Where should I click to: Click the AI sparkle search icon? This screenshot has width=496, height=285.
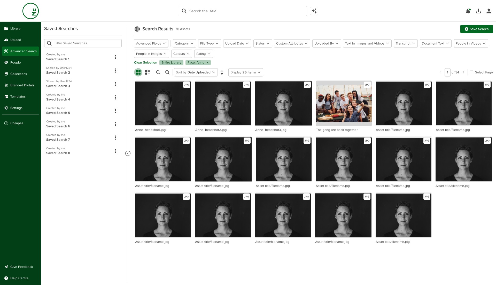[x=314, y=11]
